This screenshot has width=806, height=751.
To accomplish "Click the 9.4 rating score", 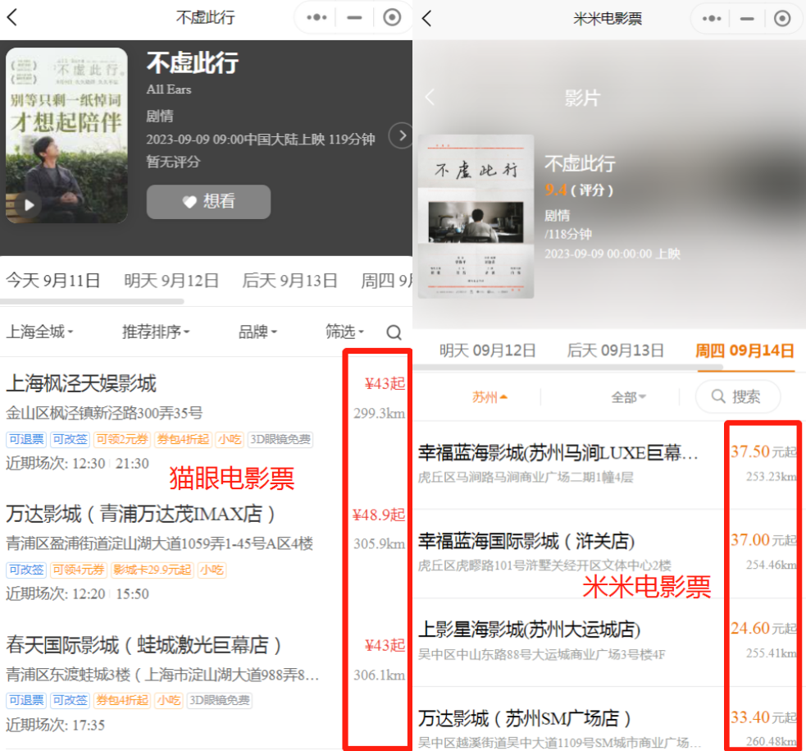I will [555, 190].
